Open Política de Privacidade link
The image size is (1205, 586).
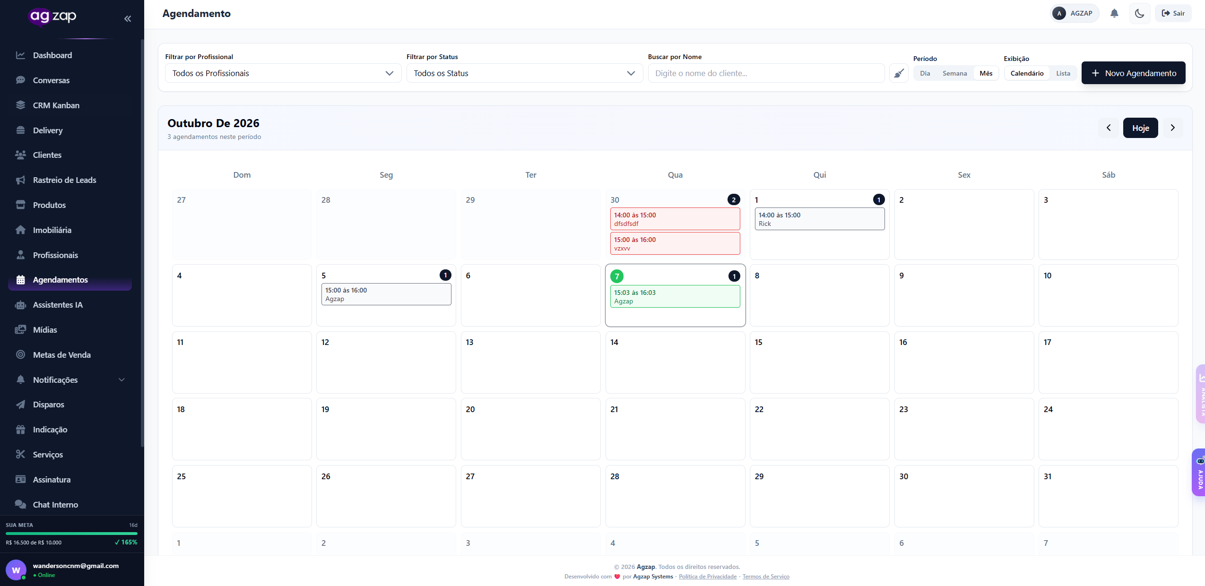point(708,577)
